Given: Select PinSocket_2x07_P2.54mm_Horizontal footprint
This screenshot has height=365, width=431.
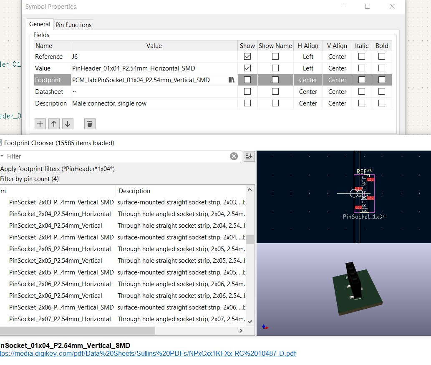Looking at the screenshot, I should pos(60,319).
